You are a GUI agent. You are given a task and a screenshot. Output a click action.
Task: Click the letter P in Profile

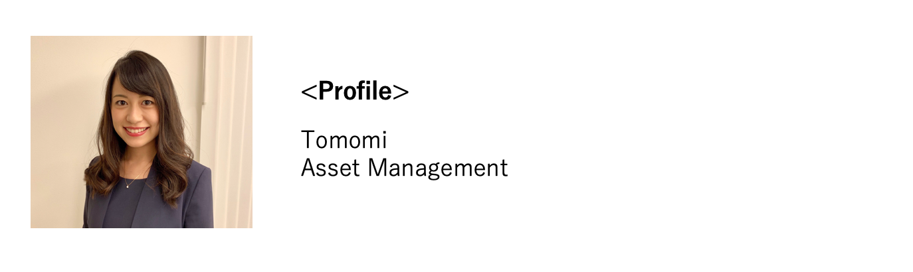[x=326, y=92]
